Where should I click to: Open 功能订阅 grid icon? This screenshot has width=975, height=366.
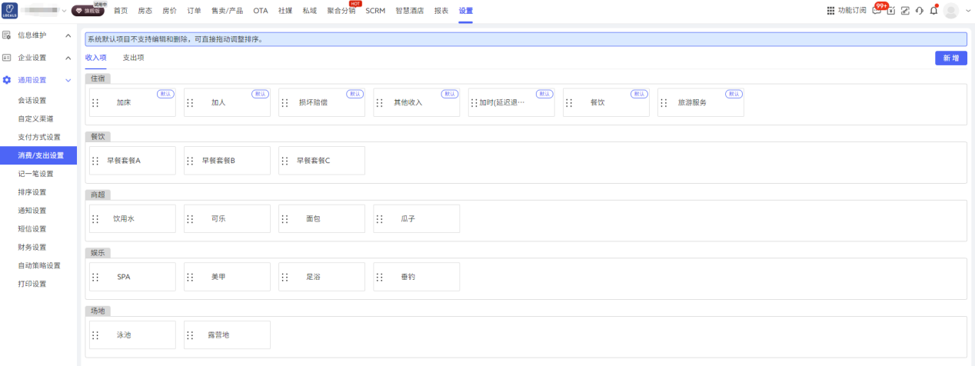click(x=830, y=11)
